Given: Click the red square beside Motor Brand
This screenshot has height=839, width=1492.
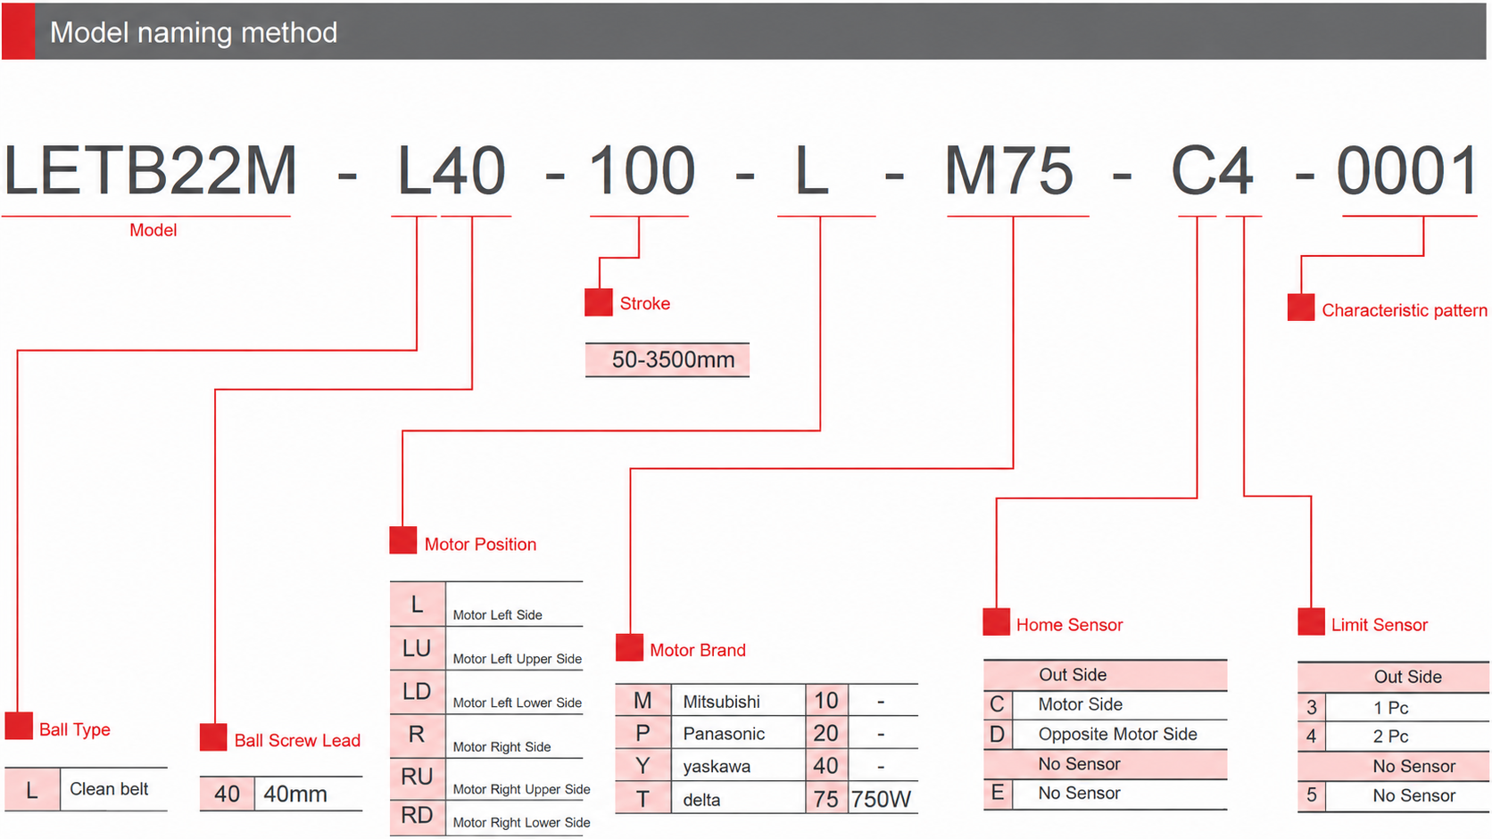Looking at the screenshot, I should [x=629, y=647].
